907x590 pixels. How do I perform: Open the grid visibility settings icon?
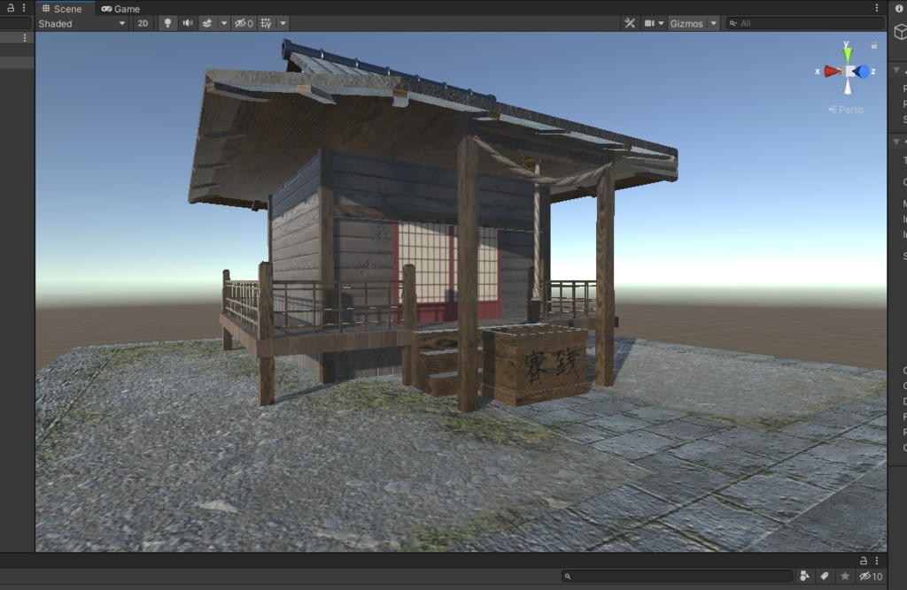point(266,23)
